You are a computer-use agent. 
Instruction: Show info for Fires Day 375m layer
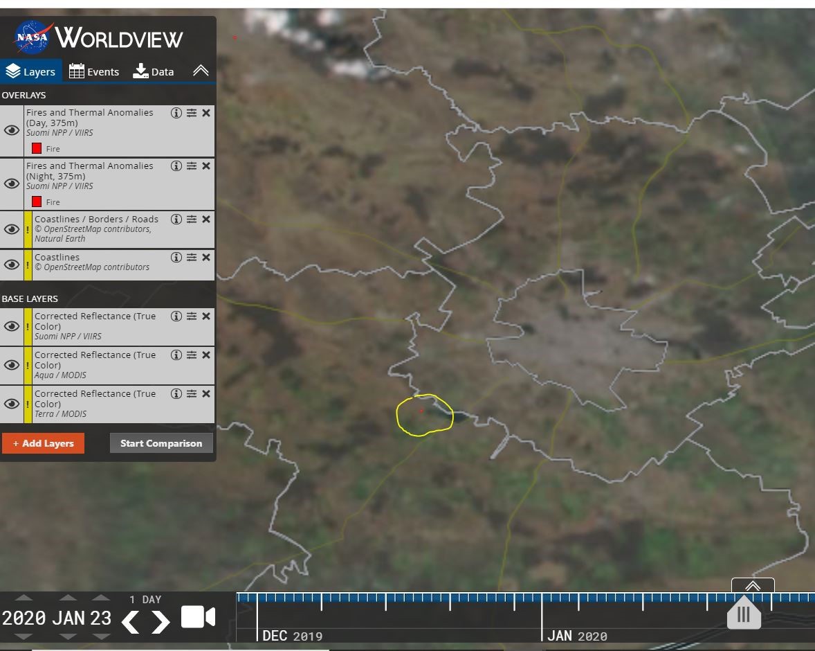(176, 113)
